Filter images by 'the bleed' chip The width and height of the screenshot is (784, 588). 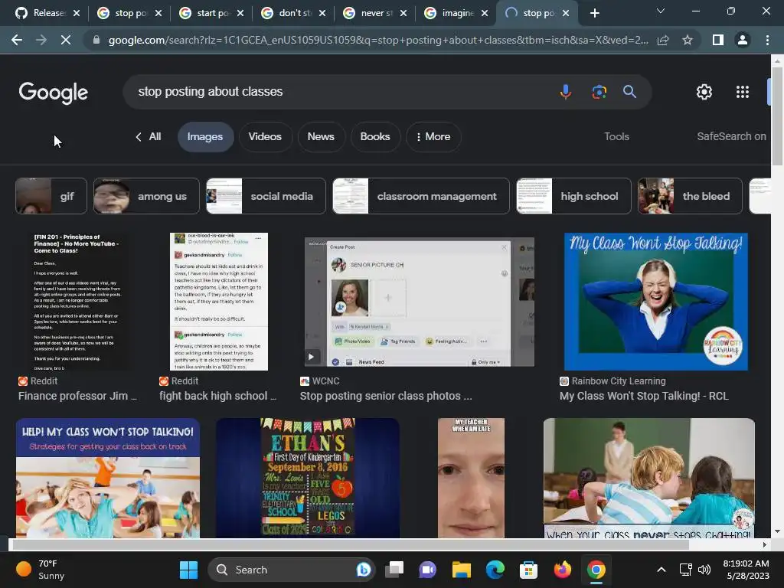[x=690, y=196]
